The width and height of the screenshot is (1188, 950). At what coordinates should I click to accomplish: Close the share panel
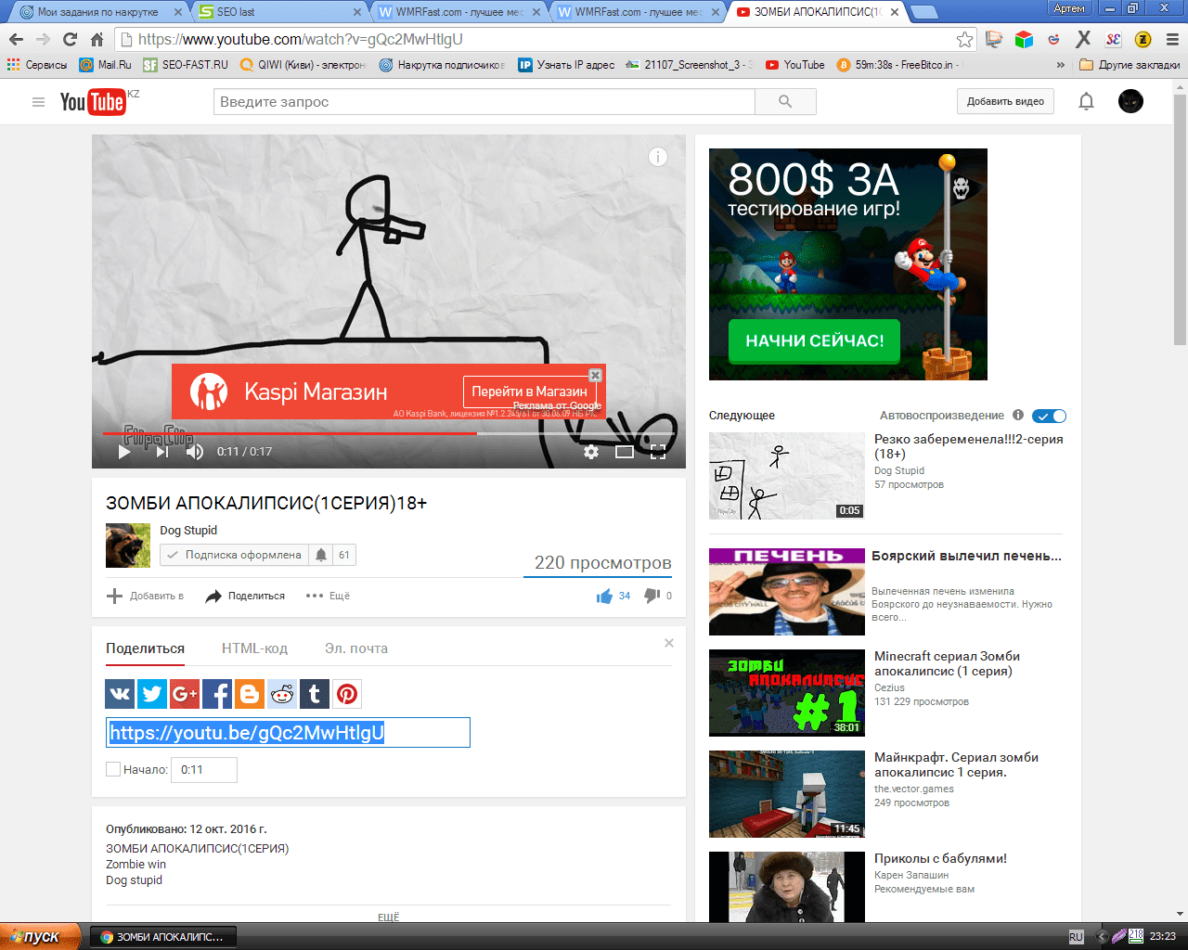tap(669, 643)
